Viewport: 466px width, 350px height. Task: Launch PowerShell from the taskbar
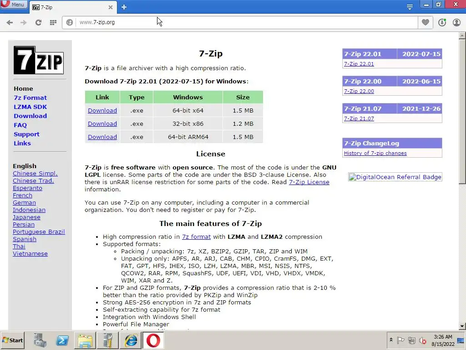62,340
